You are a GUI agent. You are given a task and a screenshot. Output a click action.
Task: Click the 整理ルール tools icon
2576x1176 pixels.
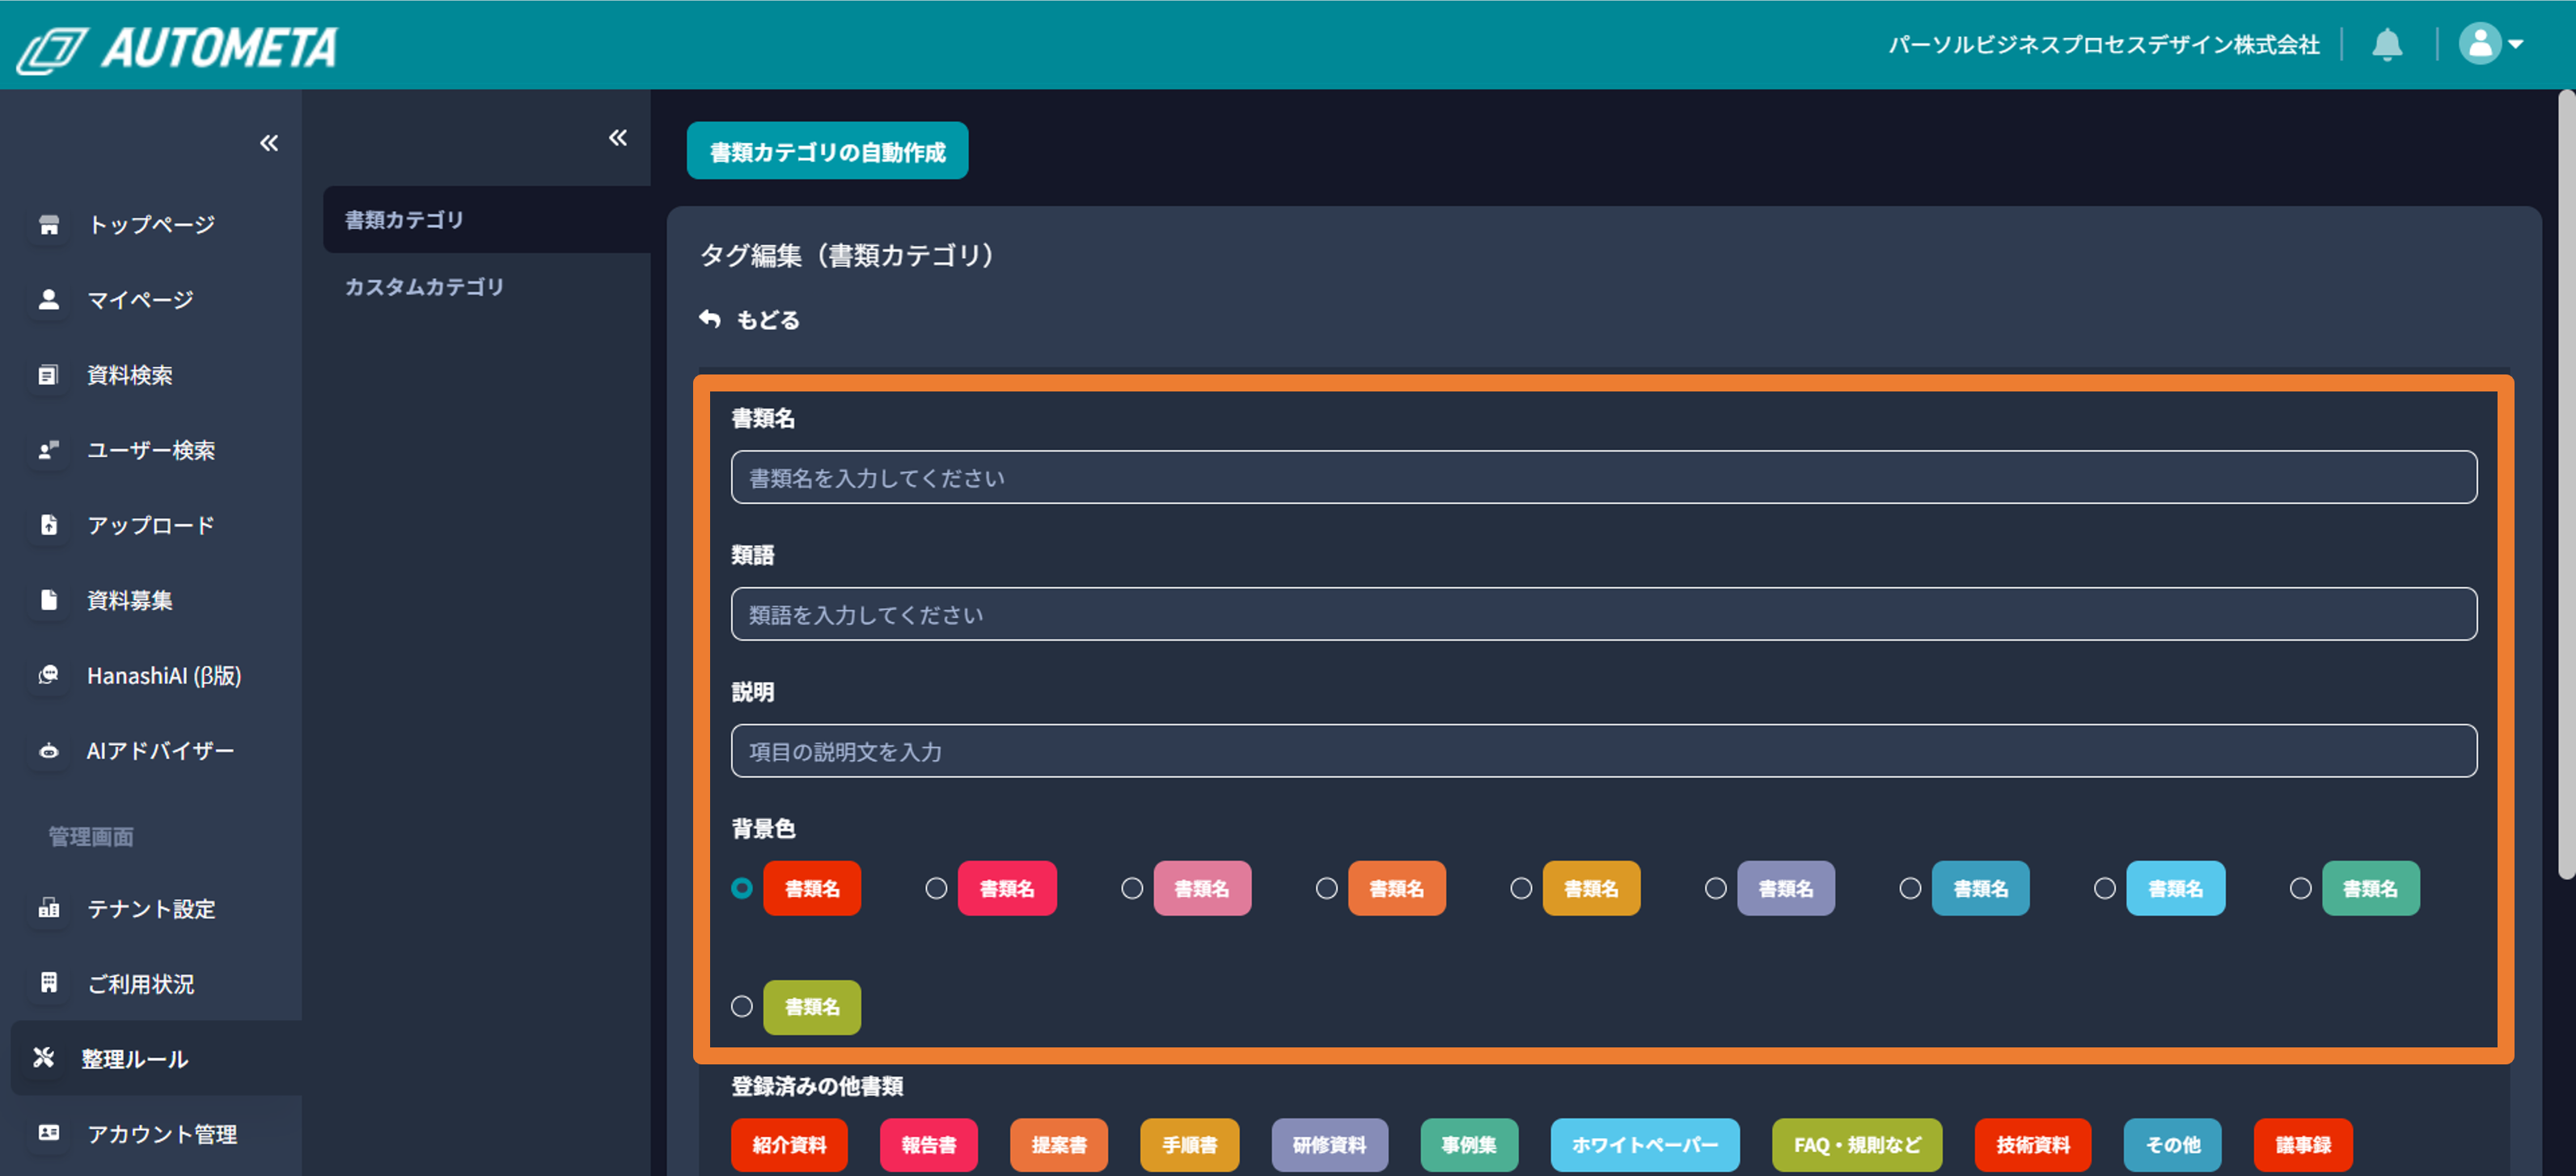tap(43, 1057)
